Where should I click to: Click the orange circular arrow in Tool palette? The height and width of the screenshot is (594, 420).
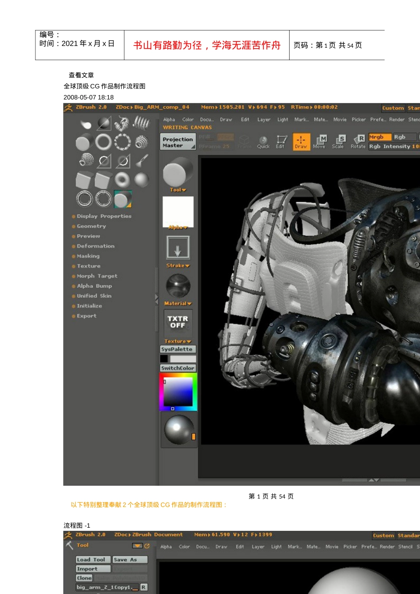click(147, 546)
